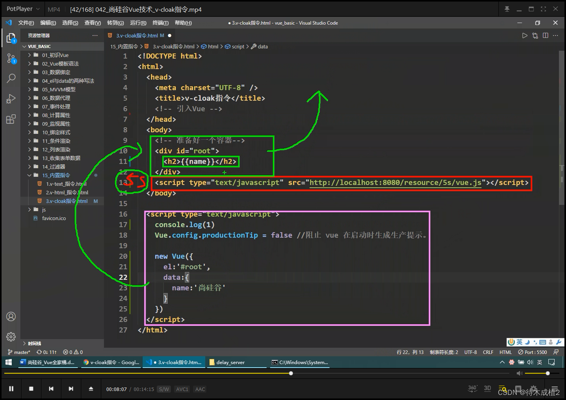Open the Search view in the activity bar

pos(11,78)
